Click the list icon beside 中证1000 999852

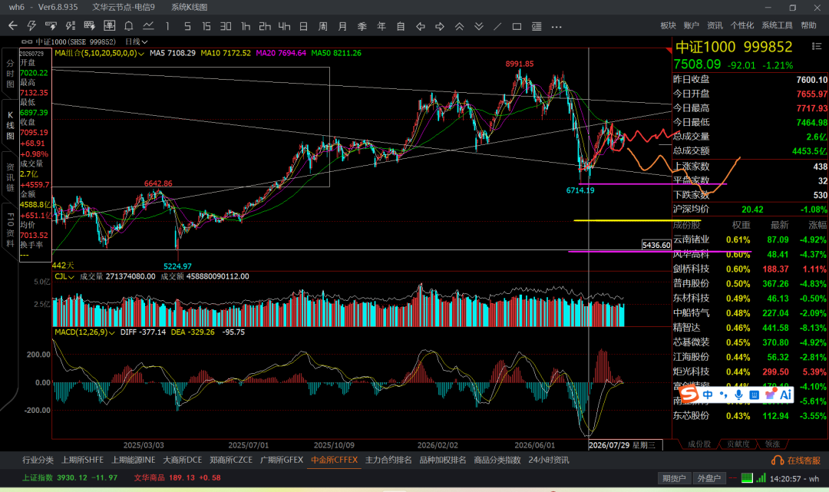click(x=816, y=47)
